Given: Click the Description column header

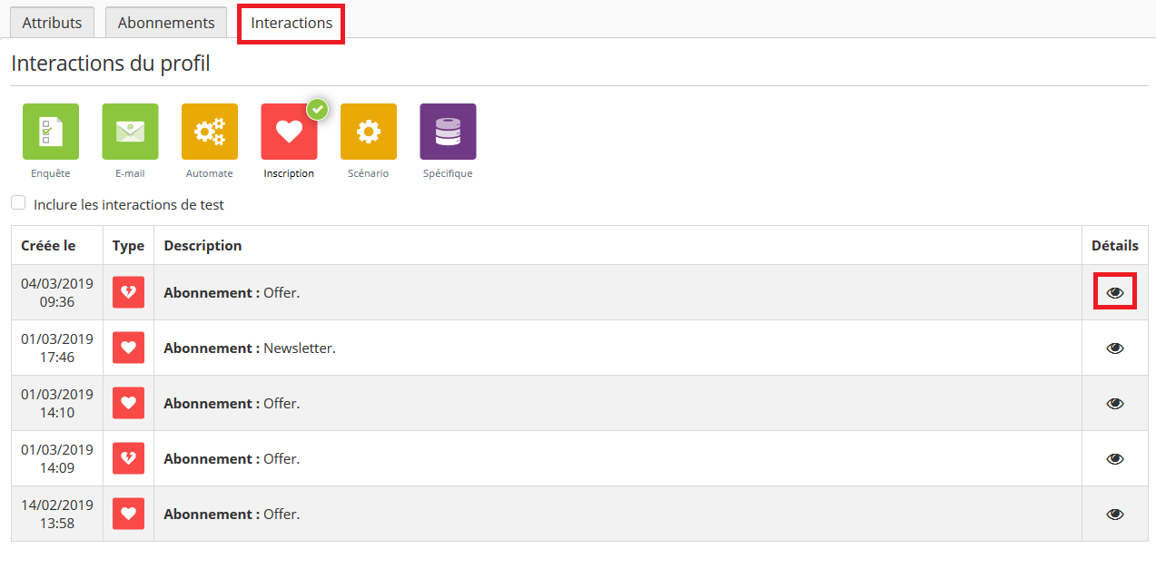Looking at the screenshot, I should (203, 246).
